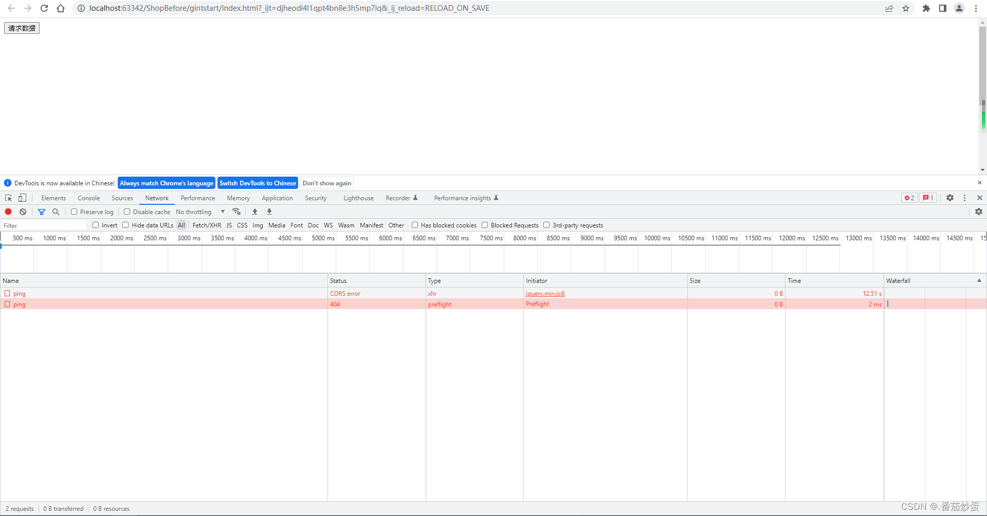Click Switch DevTools to Chinese button
This screenshot has height=516, width=987.
(258, 183)
